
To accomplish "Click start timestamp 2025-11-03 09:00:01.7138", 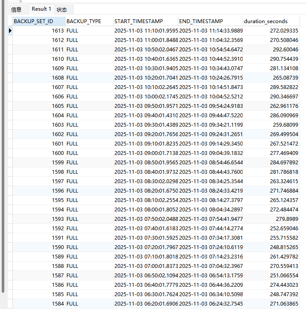I will (x=146, y=153).
